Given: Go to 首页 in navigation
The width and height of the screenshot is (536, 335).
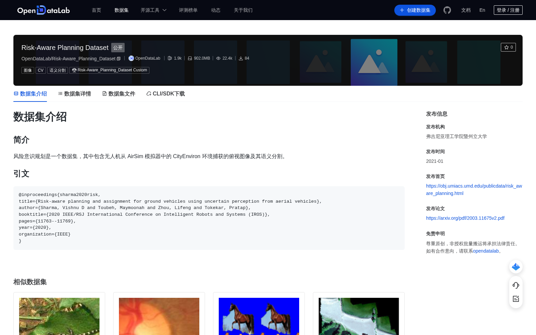Looking at the screenshot, I should click(96, 10).
